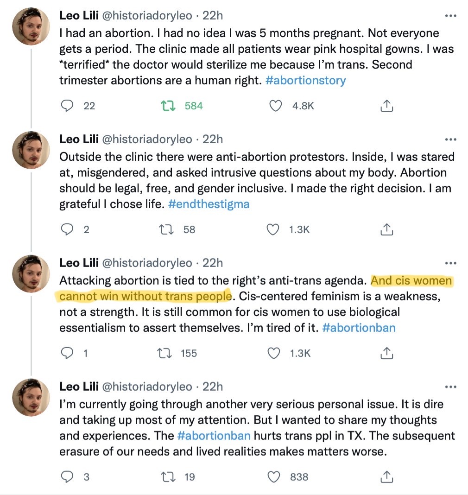Retweet the tweet with 19 retweets
Image resolution: width=468 pixels, height=495 pixels.
(x=168, y=477)
